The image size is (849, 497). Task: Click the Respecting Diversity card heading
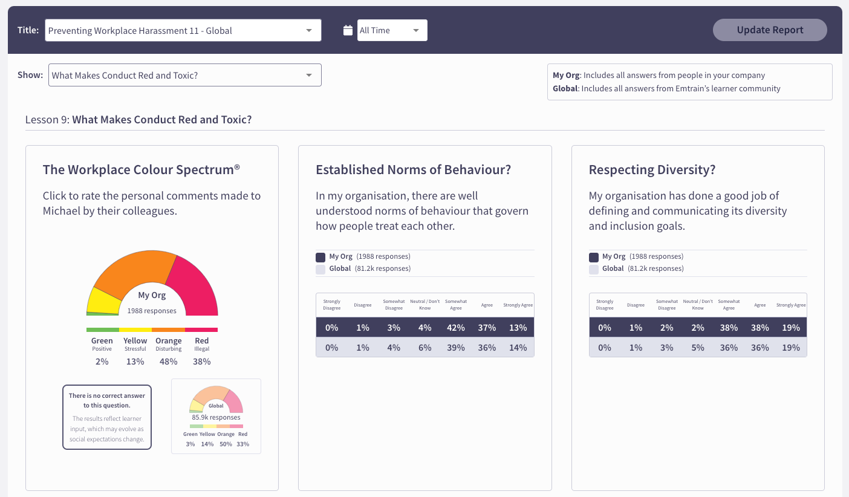click(x=652, y=170)
